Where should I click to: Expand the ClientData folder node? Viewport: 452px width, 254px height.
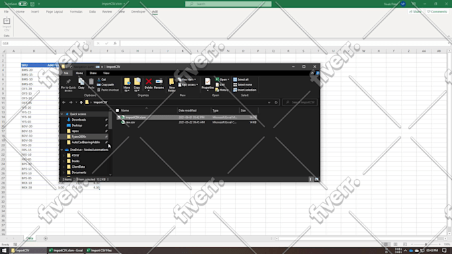coord(64,167)
